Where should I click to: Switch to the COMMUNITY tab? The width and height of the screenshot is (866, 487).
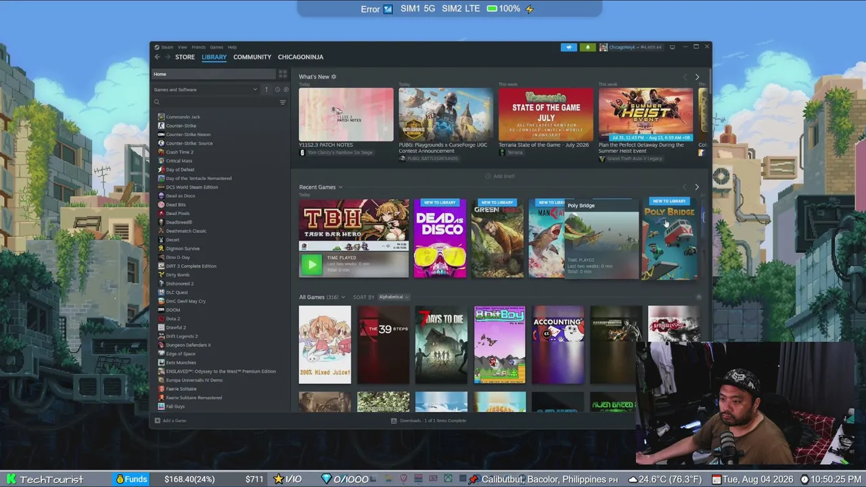coord(252,57)
